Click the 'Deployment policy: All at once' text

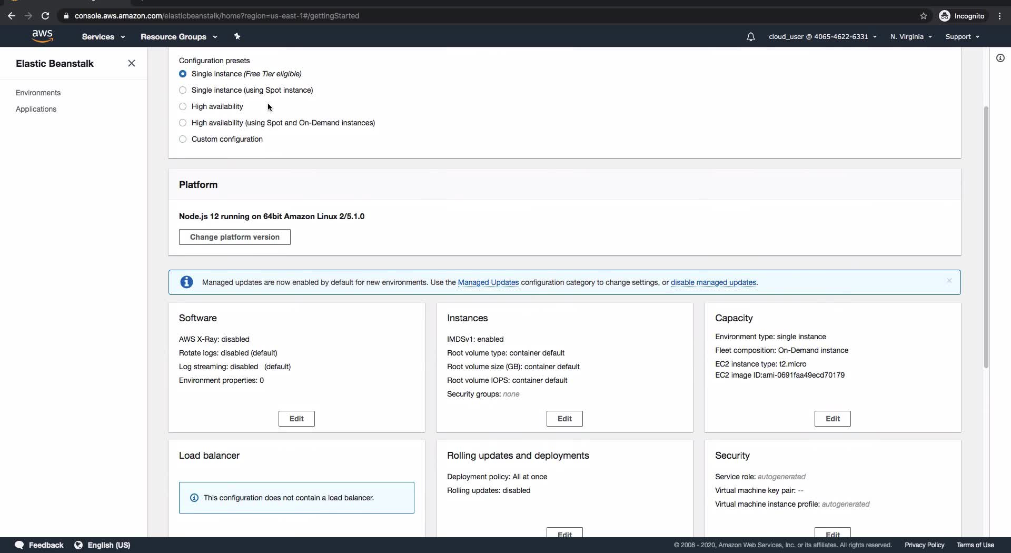[x=497, y=477]
